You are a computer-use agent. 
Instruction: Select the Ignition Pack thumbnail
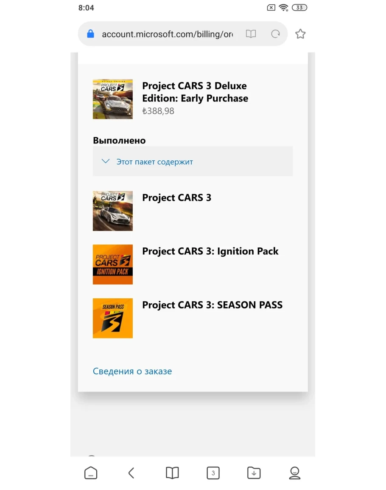[113, 264]
